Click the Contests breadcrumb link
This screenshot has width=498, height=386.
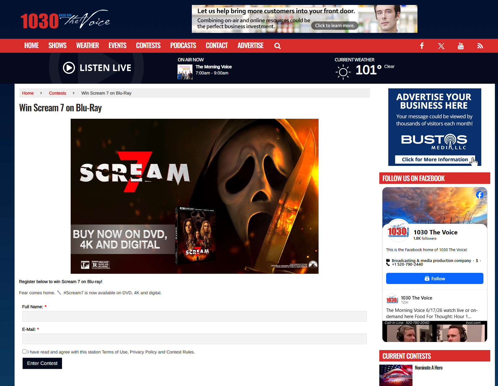click(x=57, y=93)
